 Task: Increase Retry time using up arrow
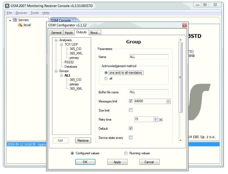click(156, 118)
